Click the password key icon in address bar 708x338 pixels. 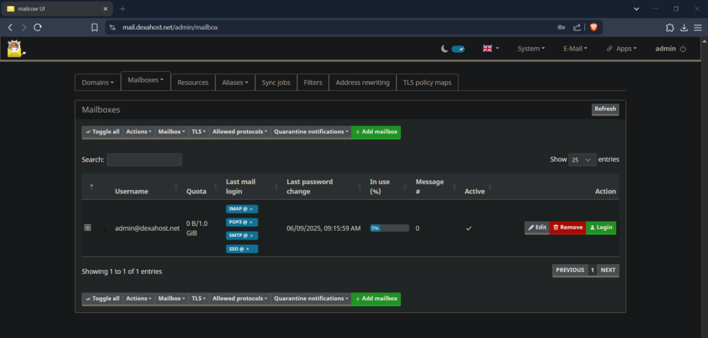click(561, 28)
